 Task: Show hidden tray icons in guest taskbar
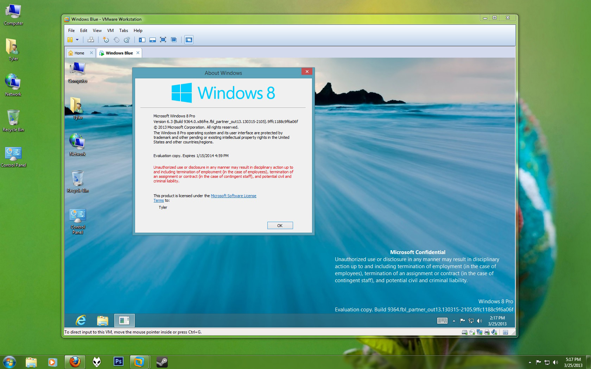tap(454, 321)
